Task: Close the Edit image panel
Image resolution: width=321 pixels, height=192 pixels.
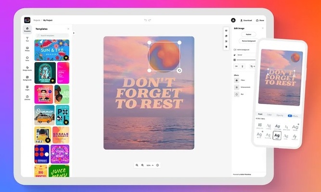Action: point(263,28)
